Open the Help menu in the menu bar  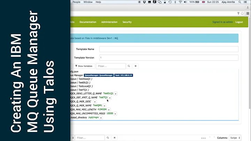click(98, 2)
